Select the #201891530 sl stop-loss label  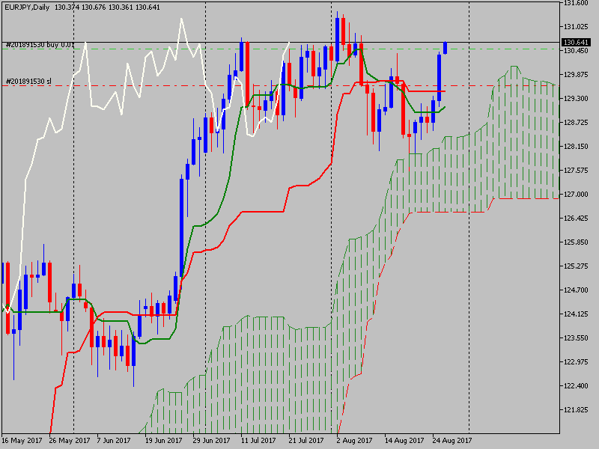coord(28,82)
